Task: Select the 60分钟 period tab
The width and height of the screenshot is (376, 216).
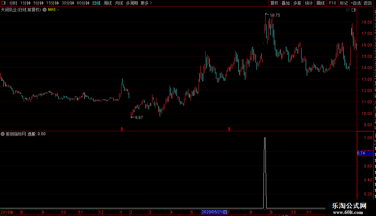Action: pyautogui.click(x=83, y=3)
